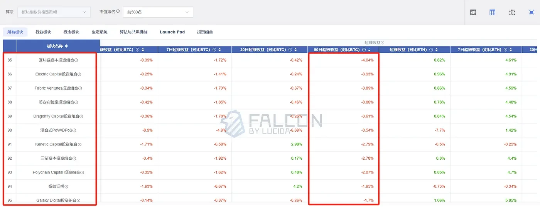The height and width of the screenshot is (207, 540).
Task: Toggle sort arrows on 30日超额收益 (对比BTC)
Action: pos(295,50)
